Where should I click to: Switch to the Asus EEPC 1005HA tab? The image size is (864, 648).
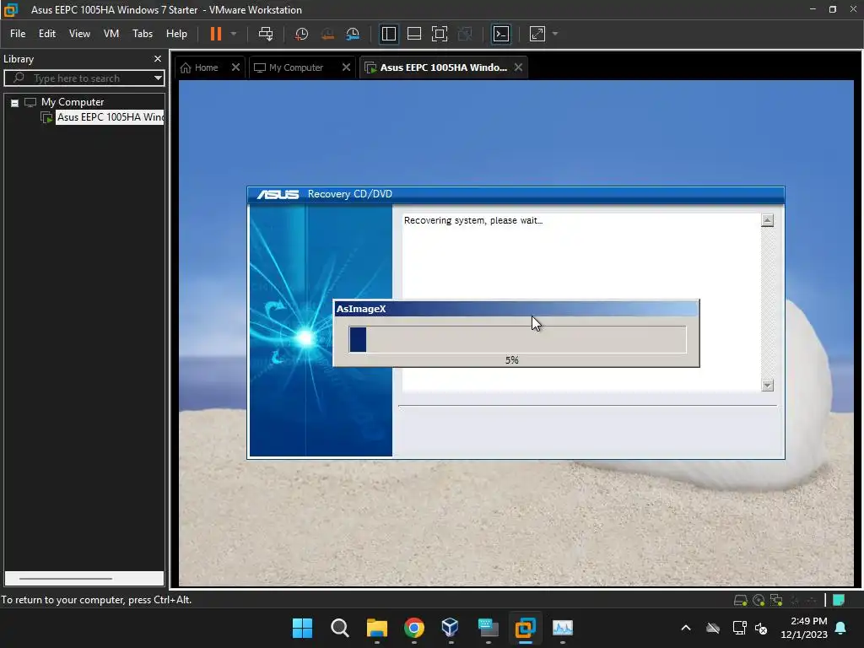pyautogui.click(x=436, y=67)
